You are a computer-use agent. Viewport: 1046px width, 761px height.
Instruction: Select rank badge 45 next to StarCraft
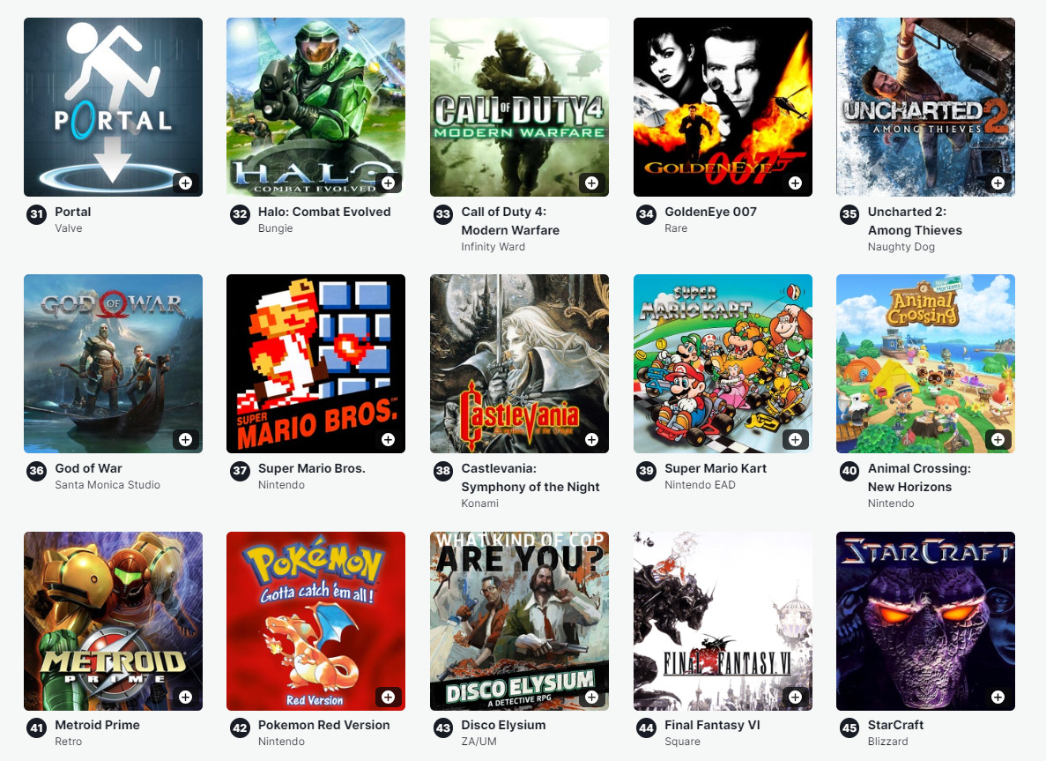click(x=849, y=727)
